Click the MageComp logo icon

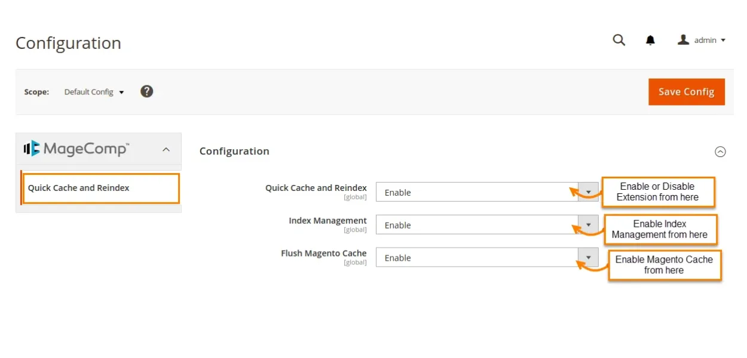[x=32, y=149]
